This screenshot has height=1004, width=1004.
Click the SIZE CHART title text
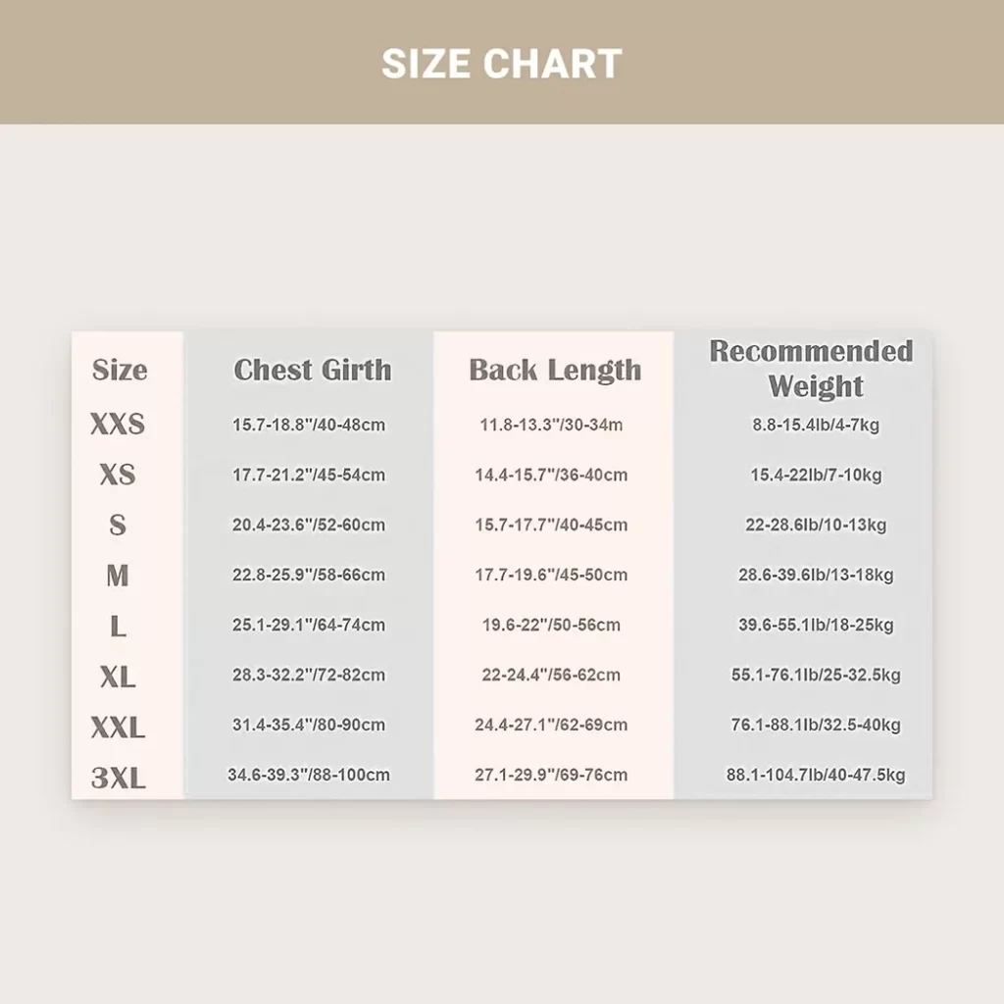(501, 64)
